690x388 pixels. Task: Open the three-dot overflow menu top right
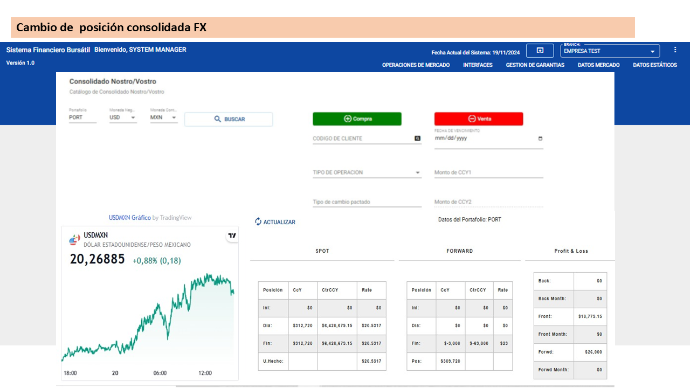675,49
